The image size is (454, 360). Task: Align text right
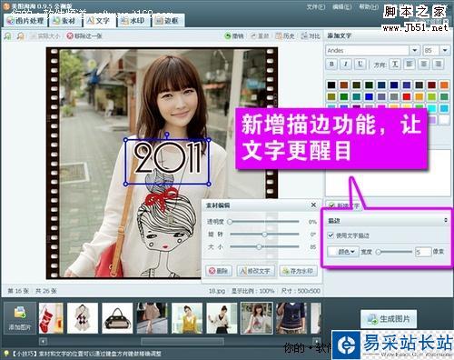(x=438, y=65)
